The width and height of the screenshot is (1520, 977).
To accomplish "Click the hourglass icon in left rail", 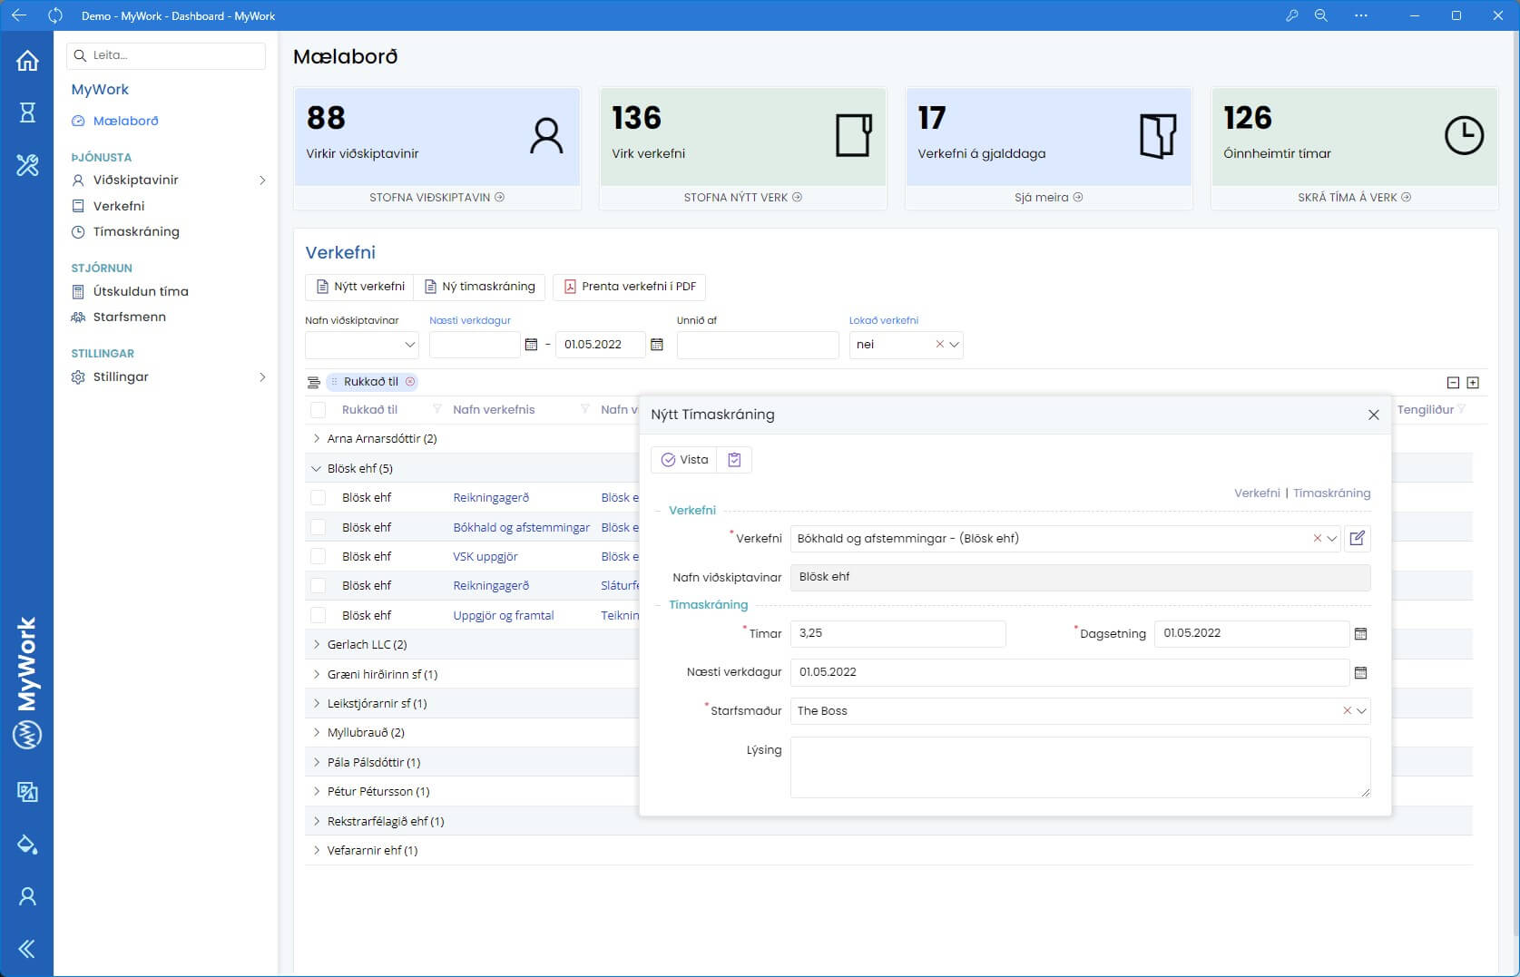I will tap(27, 112).
